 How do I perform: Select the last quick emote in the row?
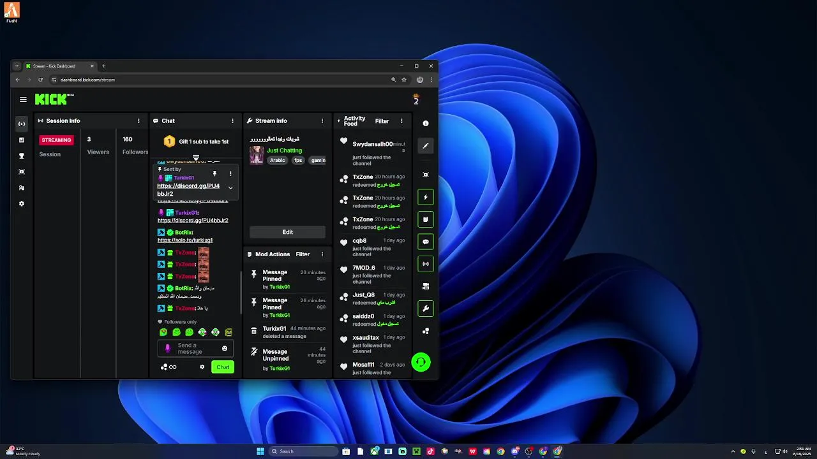(x=229, y=332)
